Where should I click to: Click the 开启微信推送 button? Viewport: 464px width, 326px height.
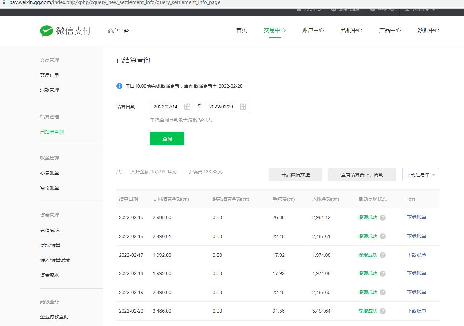coord(295,175)
